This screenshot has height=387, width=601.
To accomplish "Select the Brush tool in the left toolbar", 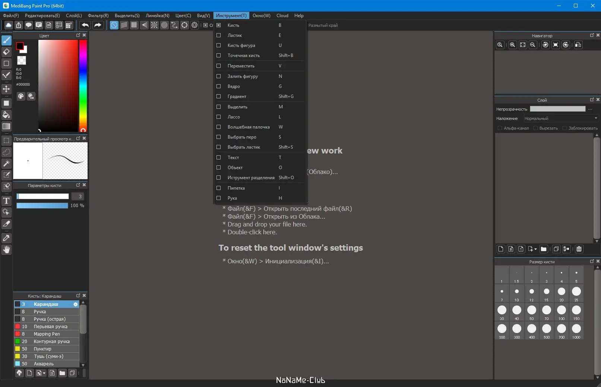I will (x=6, y=40).
